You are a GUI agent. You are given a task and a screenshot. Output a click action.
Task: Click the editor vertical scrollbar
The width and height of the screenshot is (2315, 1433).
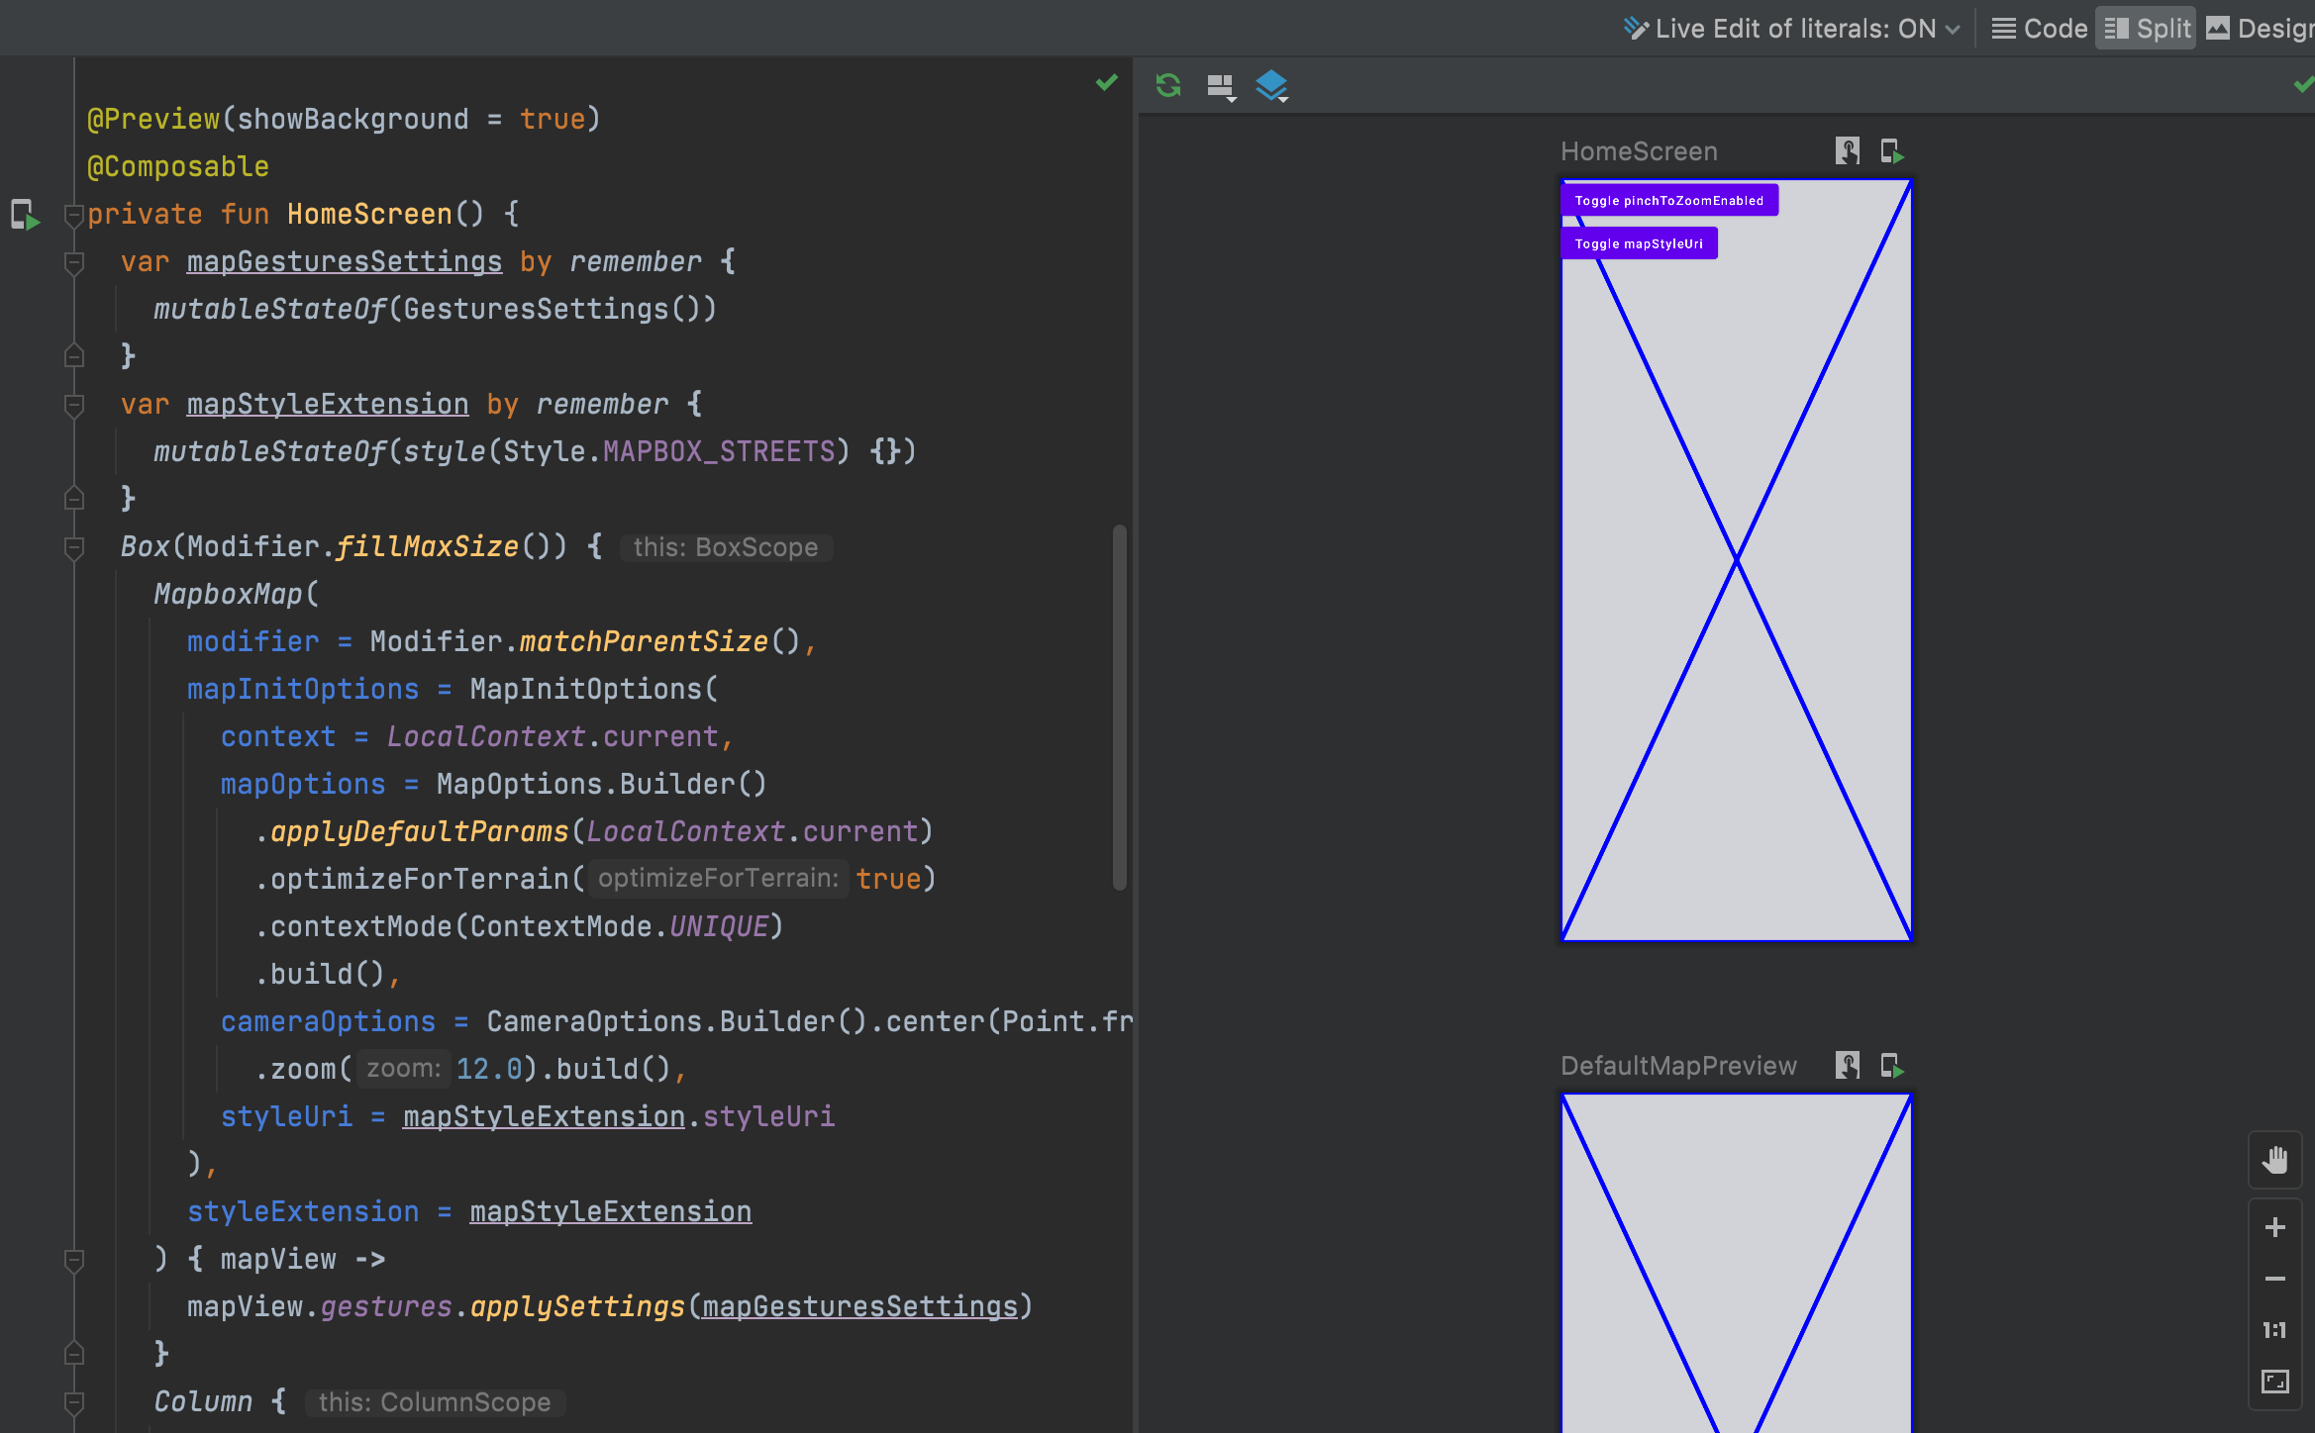1120,708
